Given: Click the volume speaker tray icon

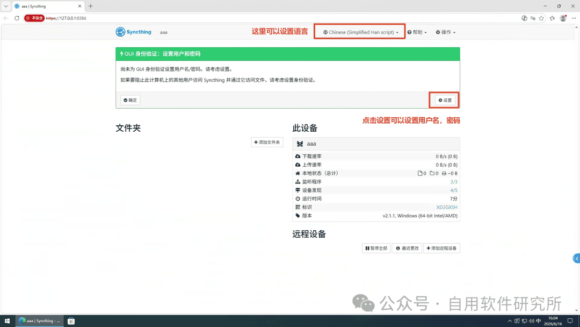Looking at the screenshot, I should point(532,321).
